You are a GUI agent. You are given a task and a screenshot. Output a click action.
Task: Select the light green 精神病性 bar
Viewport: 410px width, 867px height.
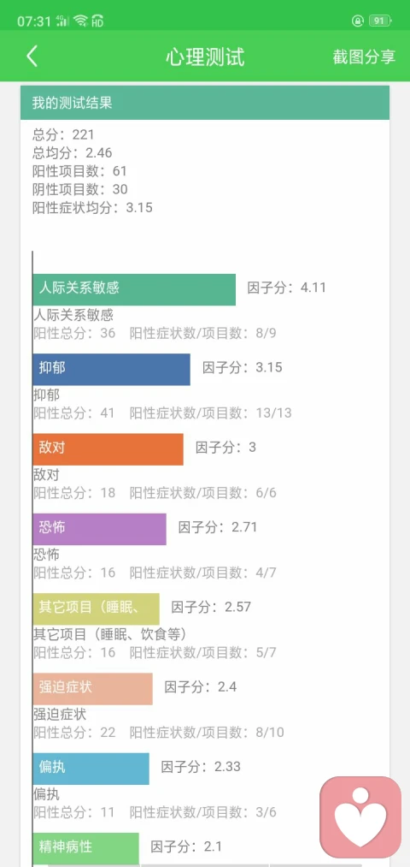coord(86,848)
